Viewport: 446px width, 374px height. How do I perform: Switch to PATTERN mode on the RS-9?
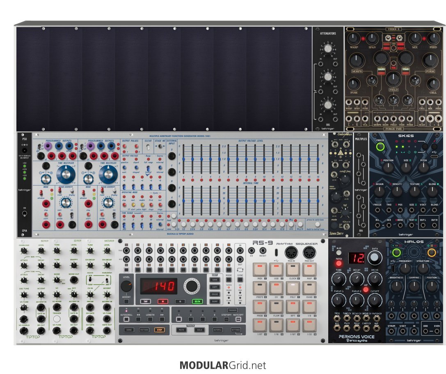(x=144, y=330)
